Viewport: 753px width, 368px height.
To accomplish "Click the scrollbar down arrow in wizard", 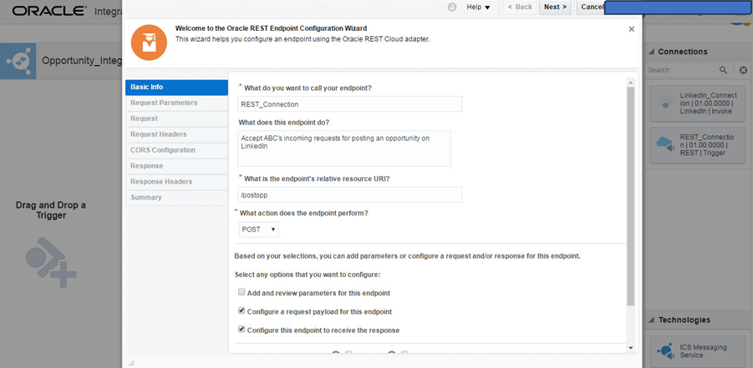I will 630,348.
